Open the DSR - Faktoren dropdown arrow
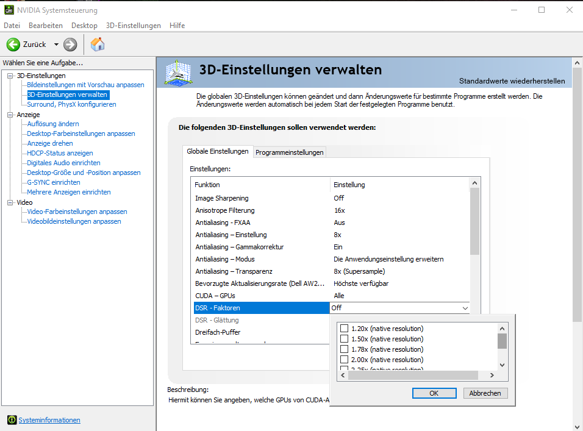The image size is (583, 431). 465,308
